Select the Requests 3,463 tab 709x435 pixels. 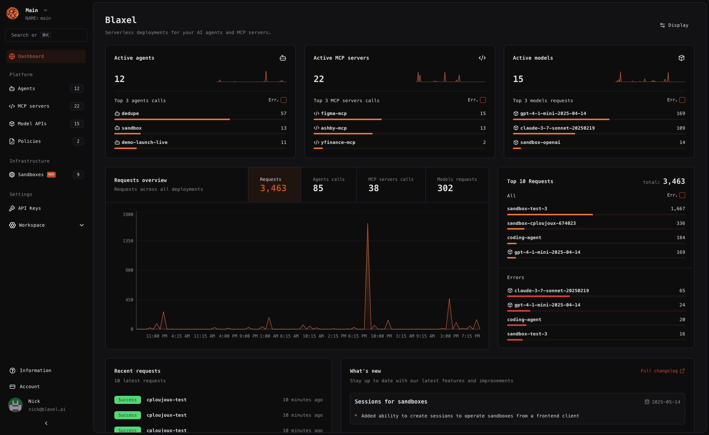(x=274, y=185)
